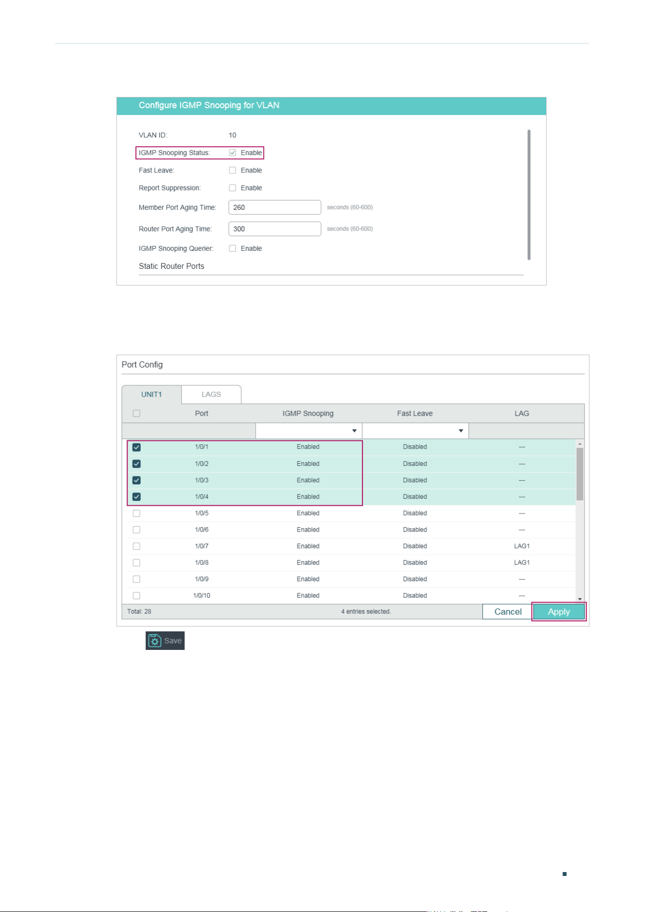Uncheck port 1/0/1 checkbox
Viewport: 645px width, 912px height.
coord(136,447)
